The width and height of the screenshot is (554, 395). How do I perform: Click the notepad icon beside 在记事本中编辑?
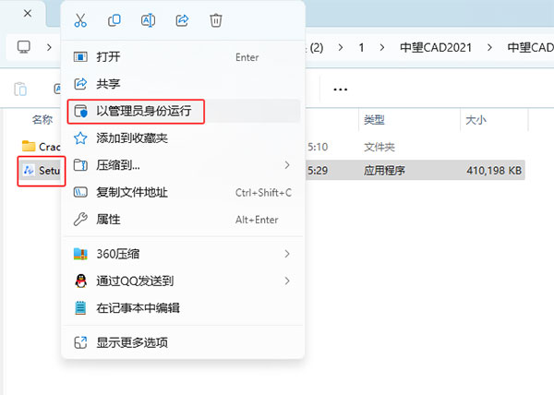pos(80,308)
